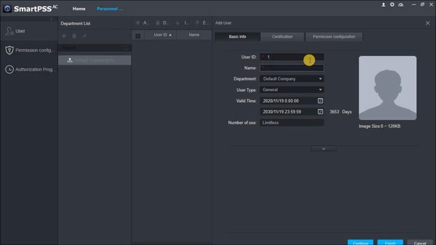Open Permission config in sidebar
This screenshot has height=245, width=436.
coord(29,50)
